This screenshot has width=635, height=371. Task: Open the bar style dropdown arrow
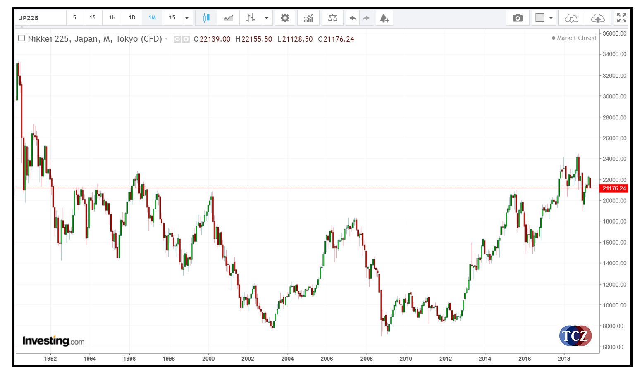pyautogui.click(x=267, y=18)
